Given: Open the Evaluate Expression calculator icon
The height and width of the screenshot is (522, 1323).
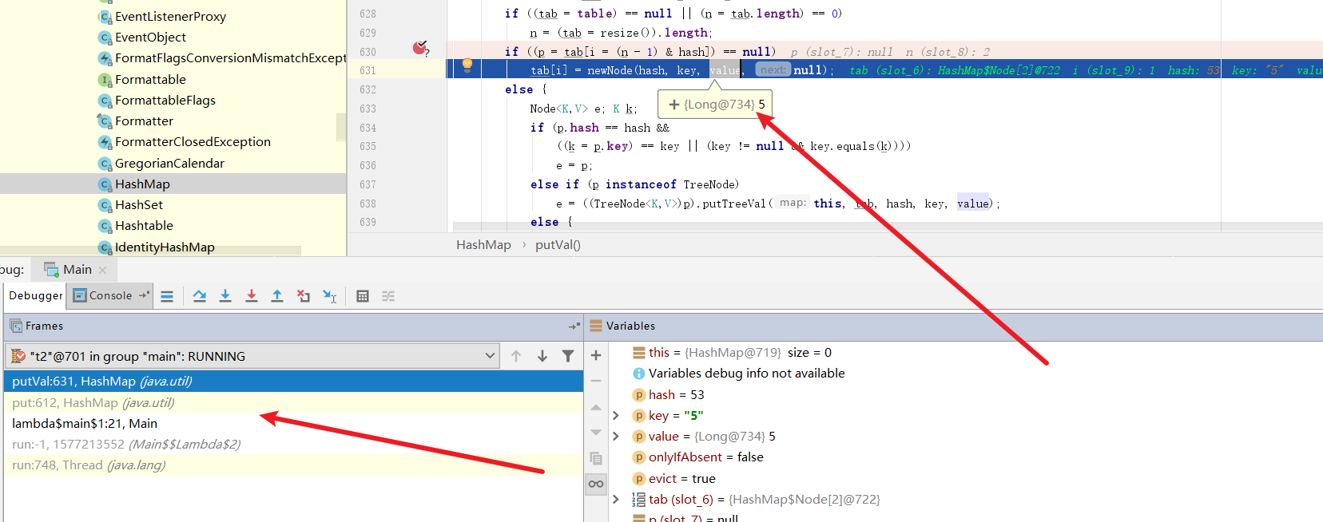Looking at the screenshot, I should pyautogui.click(x=363, y=296).
